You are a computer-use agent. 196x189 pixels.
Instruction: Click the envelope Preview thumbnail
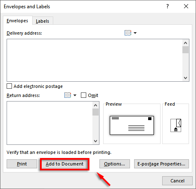coord(132,125)
